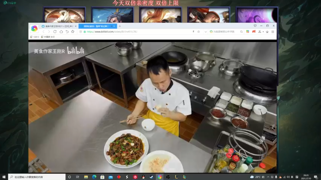Open the red diamond app on the taskbar
This screenshot has width=321, height=180.
point(119,177)
